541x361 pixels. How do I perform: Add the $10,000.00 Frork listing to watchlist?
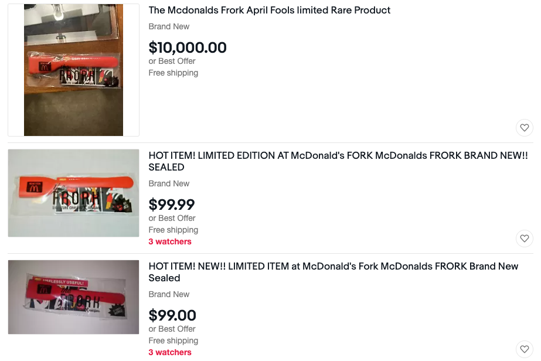pyautogui.click(x=524, y=128)
